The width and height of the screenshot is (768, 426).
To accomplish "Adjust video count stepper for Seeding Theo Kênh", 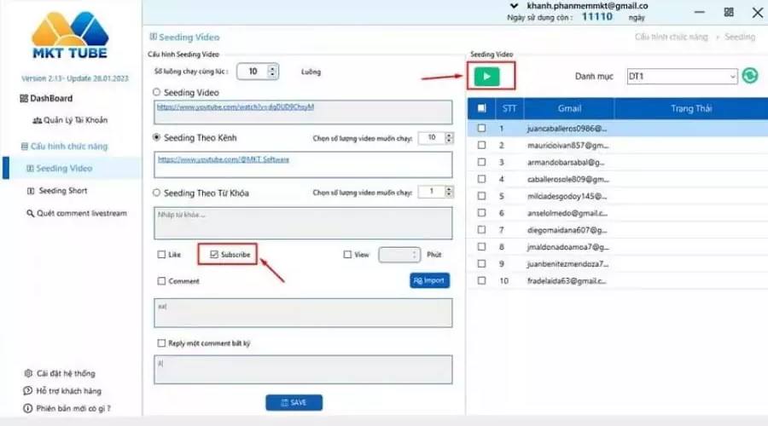I will [449, 138].
